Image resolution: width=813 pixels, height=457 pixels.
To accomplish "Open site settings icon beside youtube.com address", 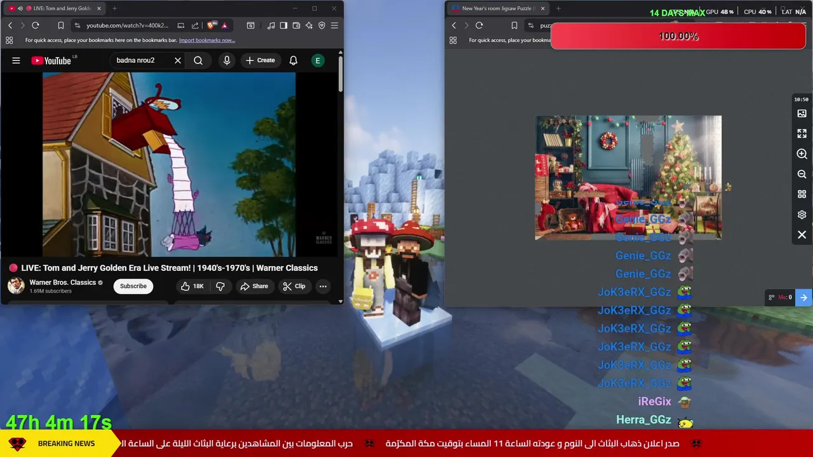I will point(77,25).
